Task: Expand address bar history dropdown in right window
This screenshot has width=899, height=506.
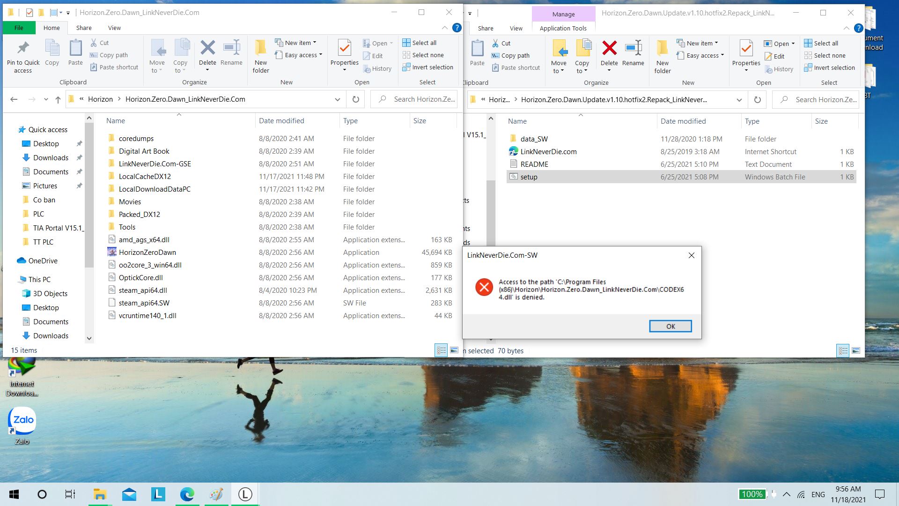Action: (739, 100)
